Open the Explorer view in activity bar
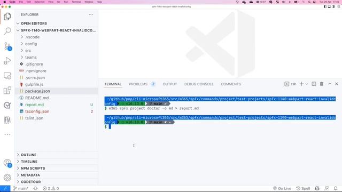Screen dimensions: 342x192 (x=7, y=17)
